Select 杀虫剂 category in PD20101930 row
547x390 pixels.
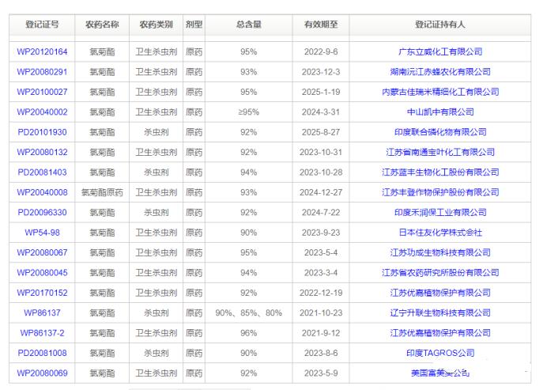(x=156, y=132)
